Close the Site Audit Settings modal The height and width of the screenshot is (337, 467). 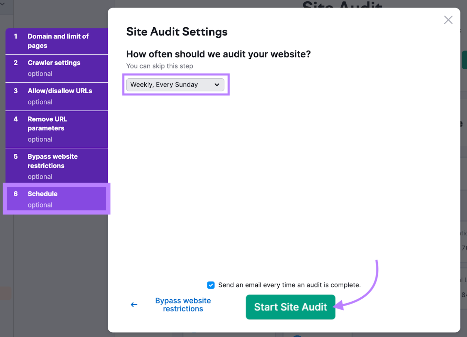(448, 20)
